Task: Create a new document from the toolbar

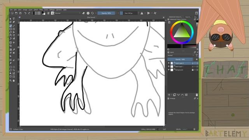Action: point(12,13)
